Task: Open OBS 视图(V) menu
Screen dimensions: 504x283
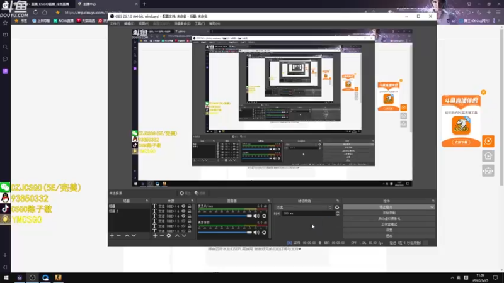Action: tap(144, 23)
